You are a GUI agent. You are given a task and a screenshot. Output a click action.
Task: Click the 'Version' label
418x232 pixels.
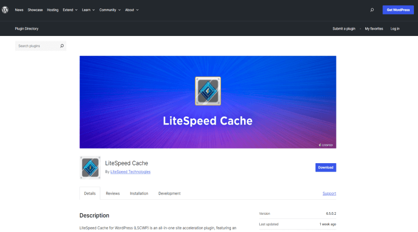(x=264, y=214)
